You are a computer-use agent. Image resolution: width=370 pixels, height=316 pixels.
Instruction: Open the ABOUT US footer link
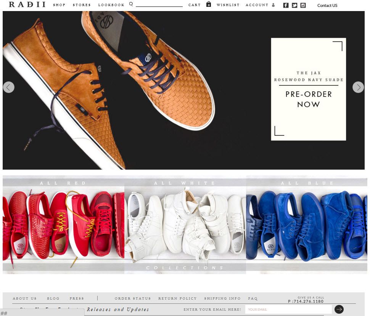25,298
